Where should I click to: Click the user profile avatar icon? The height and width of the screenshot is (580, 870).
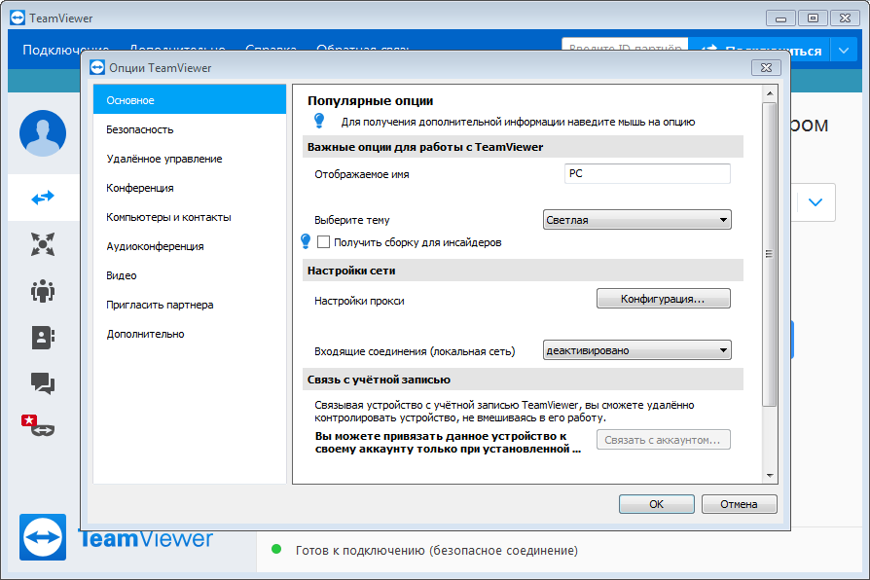point(43,133)
